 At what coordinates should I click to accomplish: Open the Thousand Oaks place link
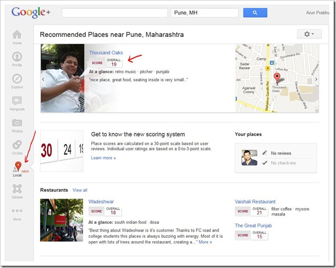click(x=106, y=53)
